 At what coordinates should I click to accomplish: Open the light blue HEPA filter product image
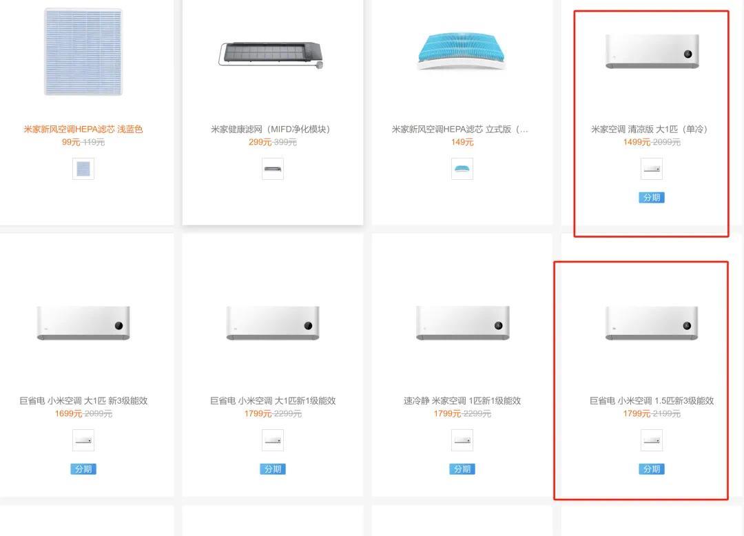tap(83, 51)
